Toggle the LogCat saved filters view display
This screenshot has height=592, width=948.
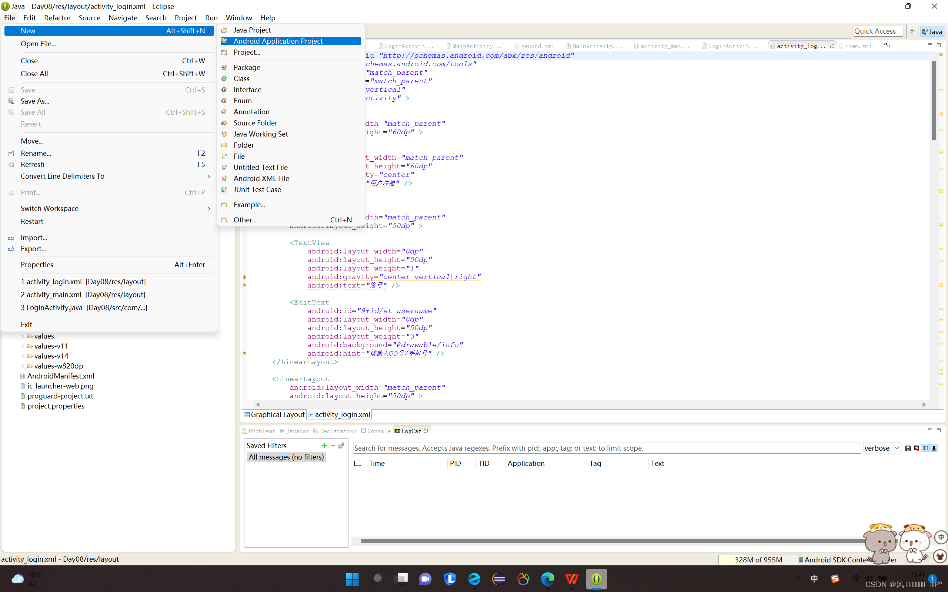(925, 448)
